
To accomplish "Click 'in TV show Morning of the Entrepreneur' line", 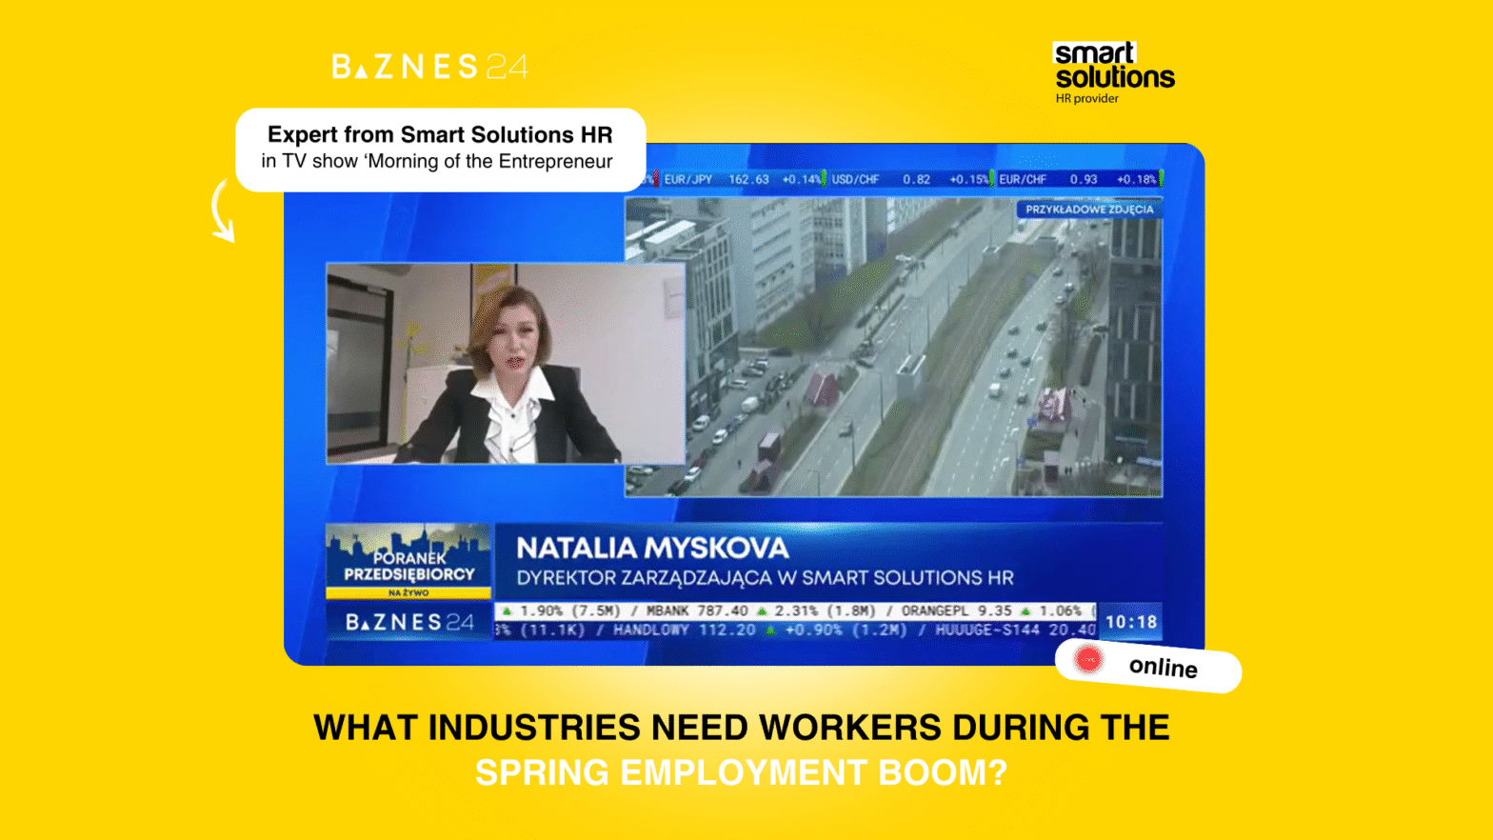I will [437, 161].
